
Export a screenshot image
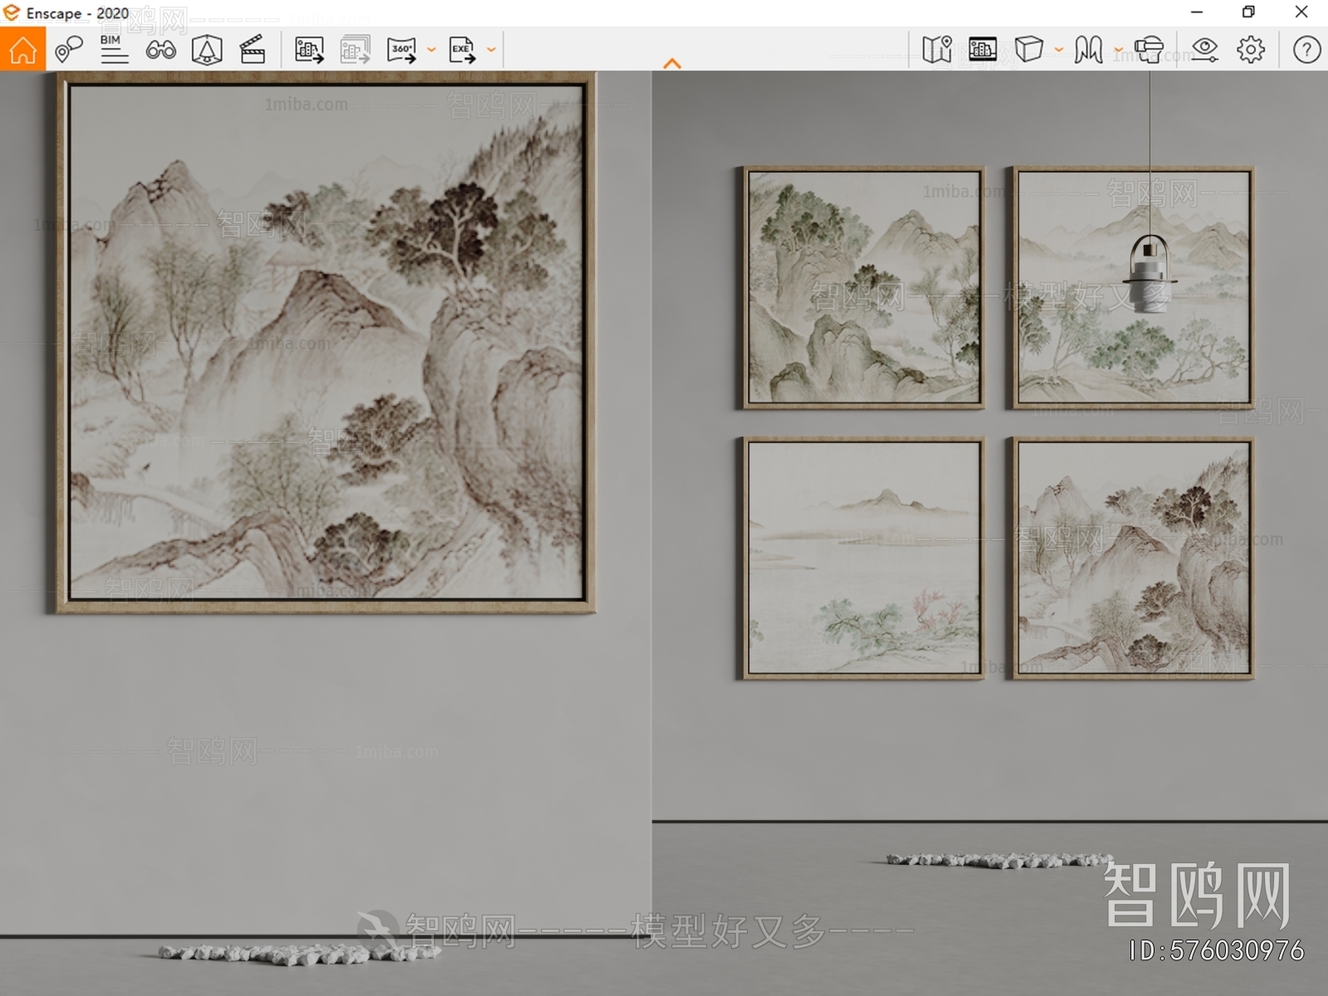310,50
